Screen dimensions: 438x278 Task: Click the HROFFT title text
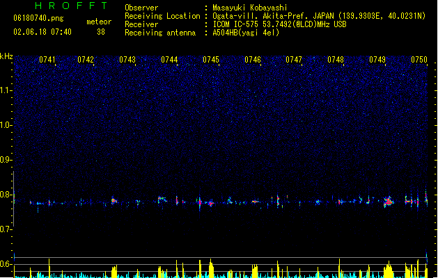click(x=72, y=6)
